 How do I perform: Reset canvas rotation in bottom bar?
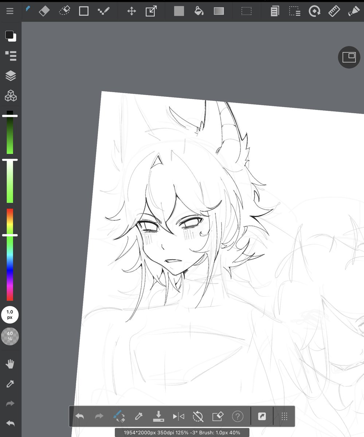tap(198, 416)
